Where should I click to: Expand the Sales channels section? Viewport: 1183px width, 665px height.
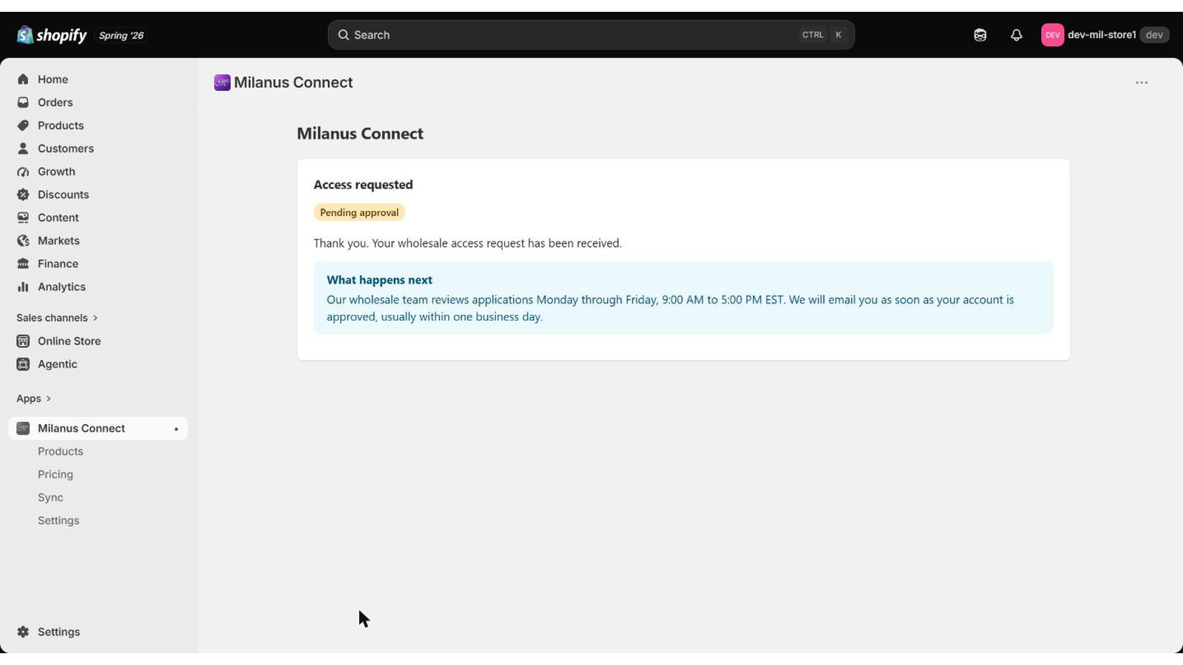[x=58, y=318]
